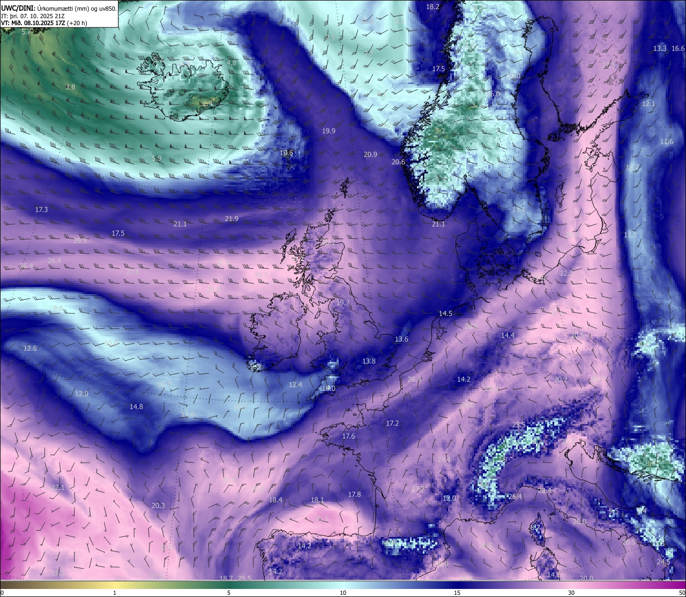Click the map value 21.9
This screenshot has height=597, width=686.
coord(232,219)
